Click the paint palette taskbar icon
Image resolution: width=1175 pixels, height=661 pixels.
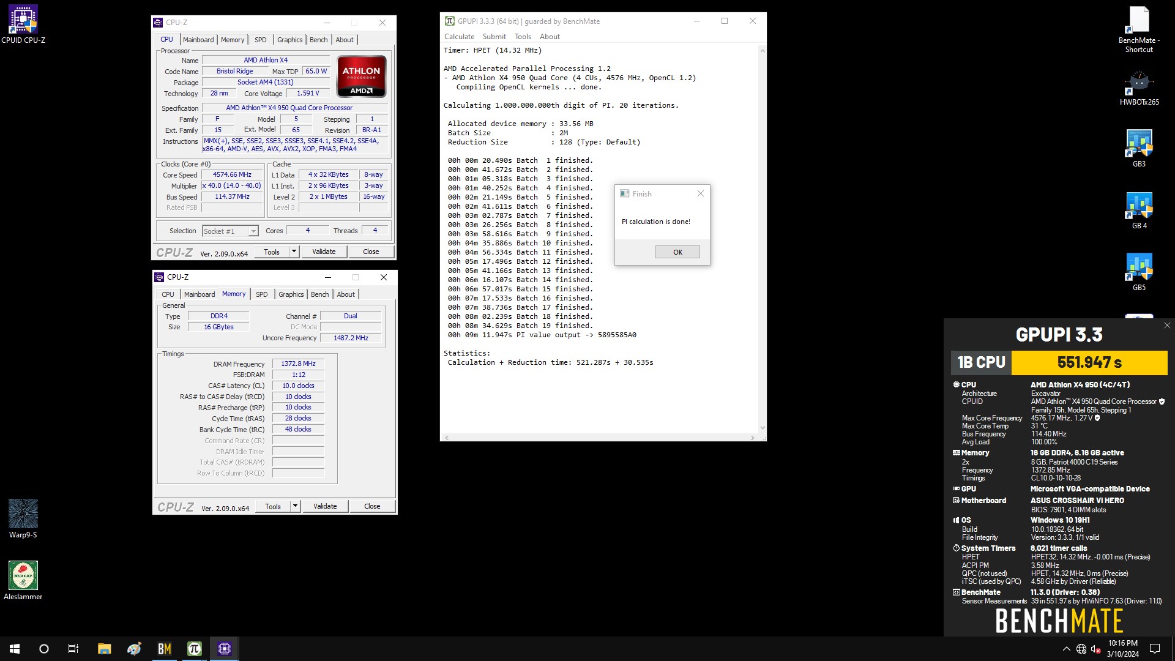(134, 649)
